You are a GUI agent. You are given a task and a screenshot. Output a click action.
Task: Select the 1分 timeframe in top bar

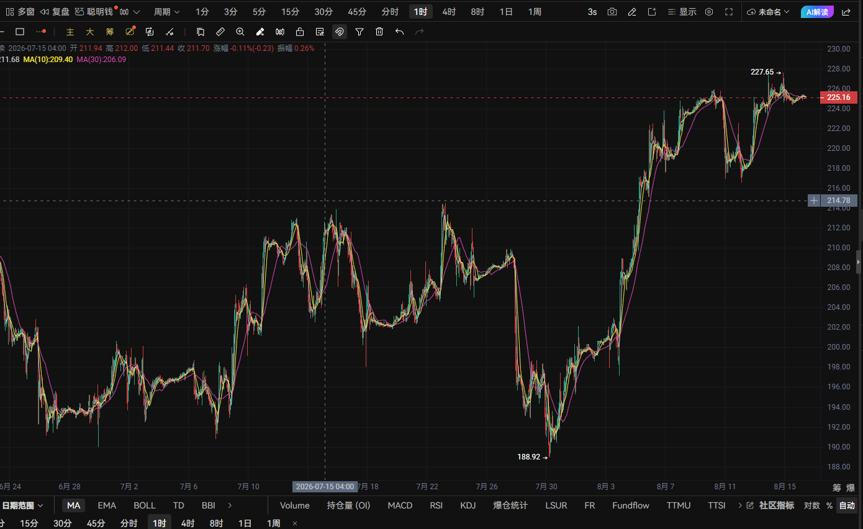pyautogui.click(x=202, y=12)
